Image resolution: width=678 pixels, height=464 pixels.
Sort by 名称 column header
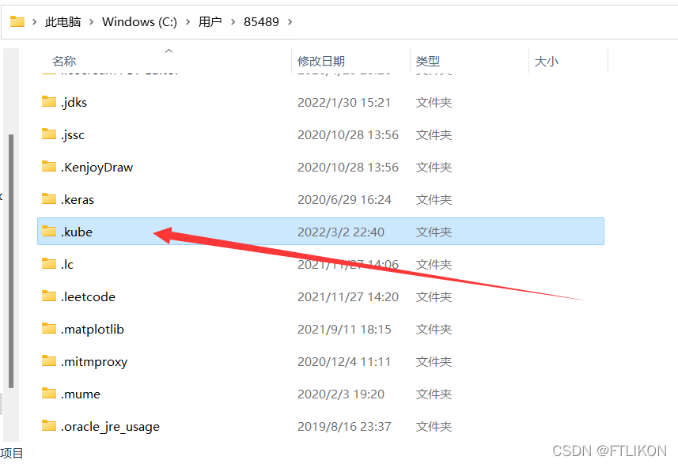coord(64,62)
